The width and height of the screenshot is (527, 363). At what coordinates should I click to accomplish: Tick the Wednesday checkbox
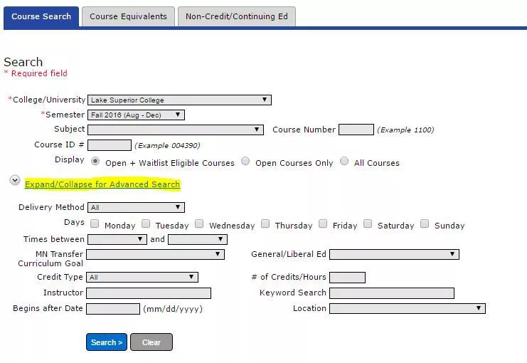click(199, 224)
